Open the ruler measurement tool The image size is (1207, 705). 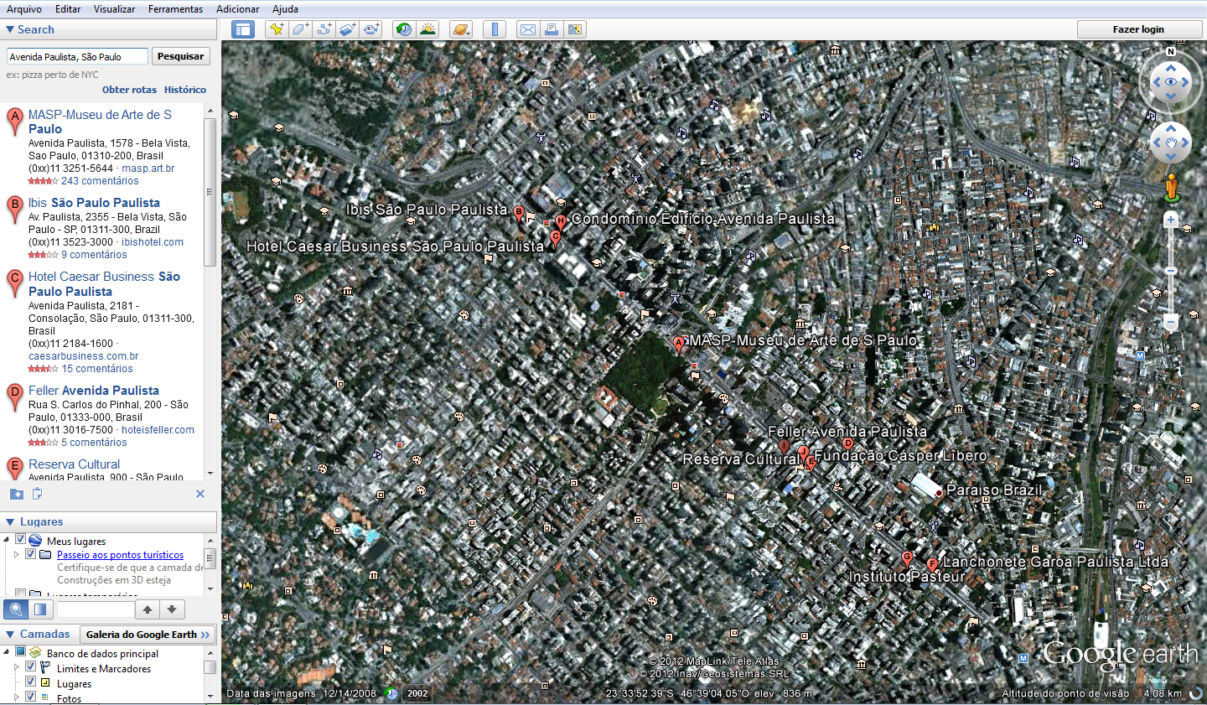point(495,29)
